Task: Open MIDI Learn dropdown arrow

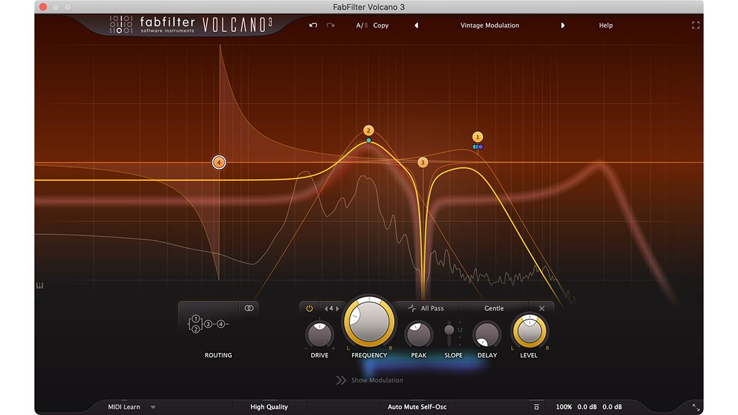Action: tap(153, 407)
